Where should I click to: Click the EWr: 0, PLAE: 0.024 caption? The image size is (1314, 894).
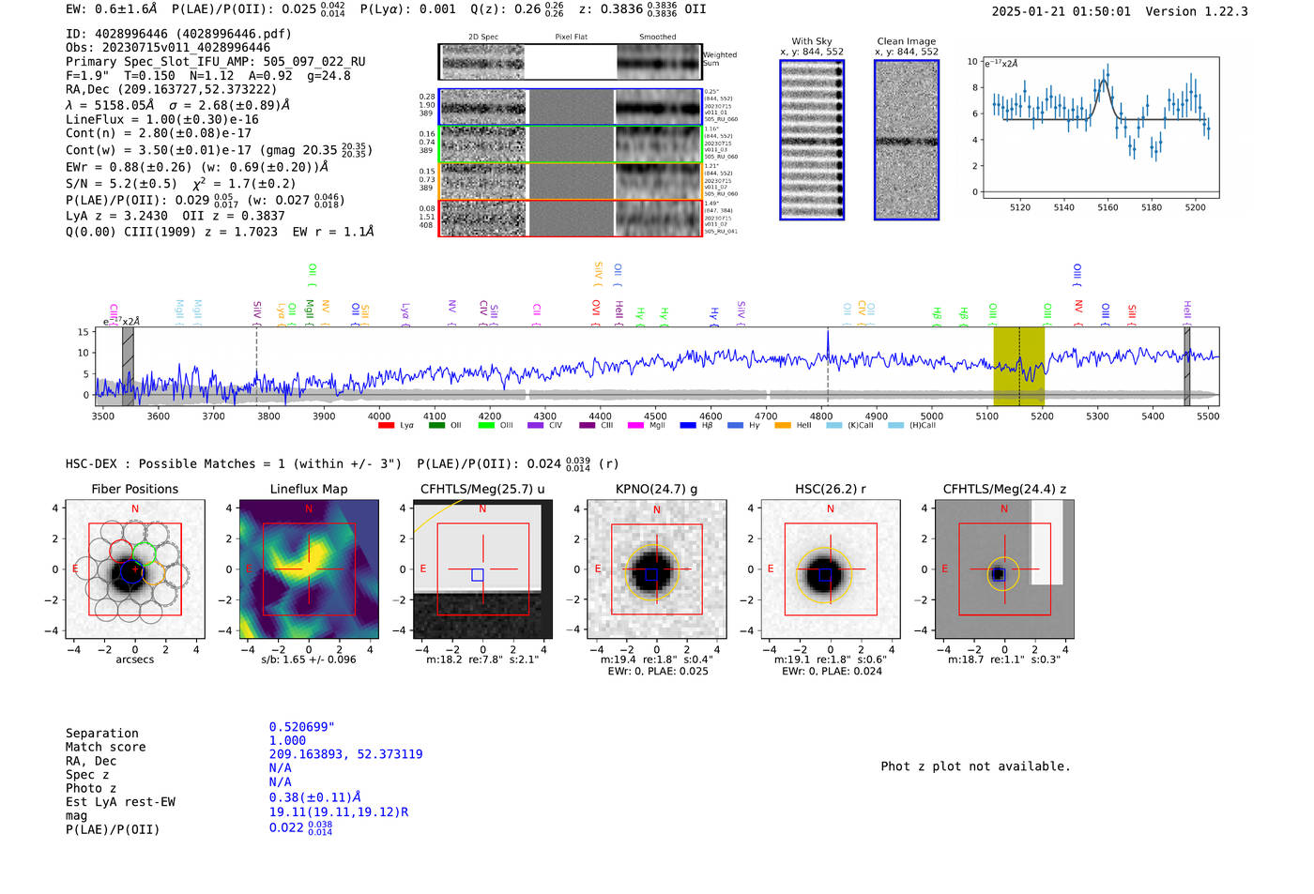click(832, 672)
